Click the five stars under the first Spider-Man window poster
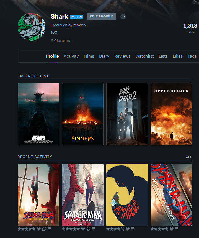Screen dimensions: 199x238 tap(27, 229)
